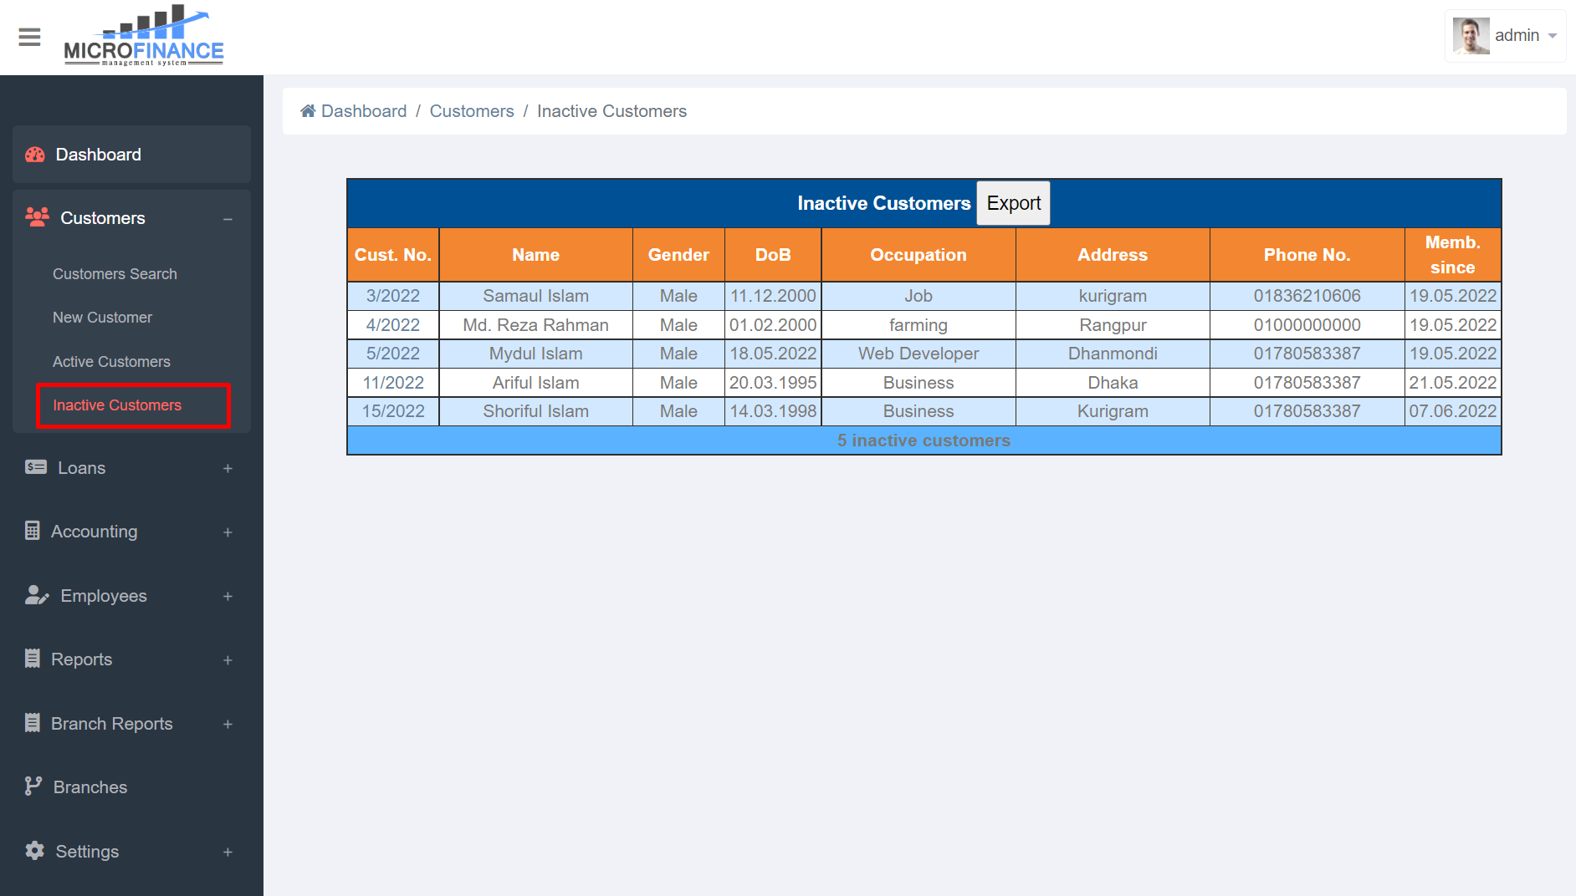
Task: Sort by Cust. No. column header
Action: (393, 255)
